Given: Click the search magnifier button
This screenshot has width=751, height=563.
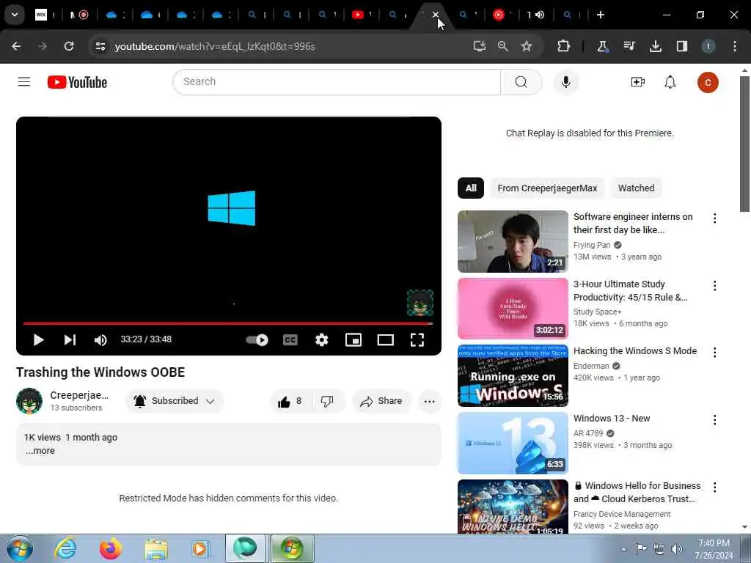Looking at the screenshot, I should click(x=521, y=82).
